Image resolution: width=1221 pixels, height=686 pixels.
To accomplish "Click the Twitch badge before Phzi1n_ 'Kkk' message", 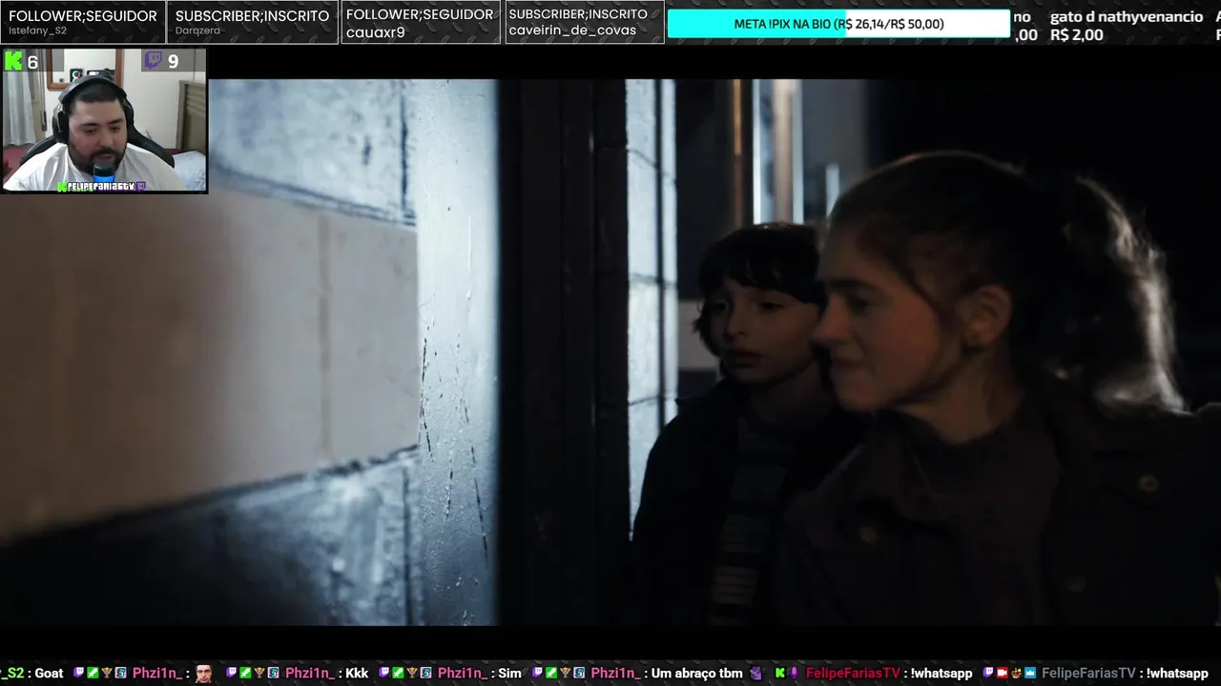I will coord(232,674).
